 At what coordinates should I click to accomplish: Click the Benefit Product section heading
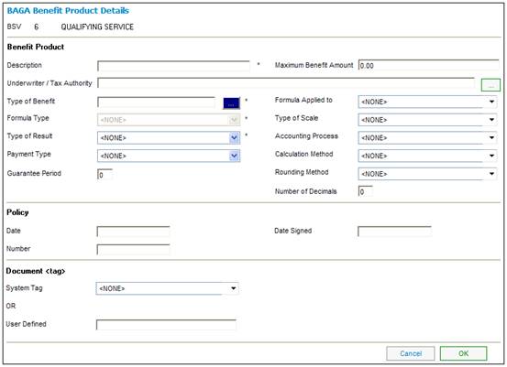click(x=36, y=47)
